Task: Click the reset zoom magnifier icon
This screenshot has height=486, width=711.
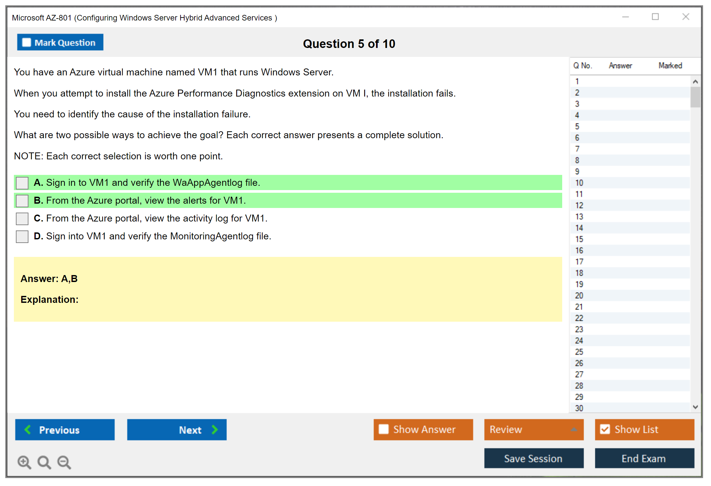Action: tap(44, 462)
